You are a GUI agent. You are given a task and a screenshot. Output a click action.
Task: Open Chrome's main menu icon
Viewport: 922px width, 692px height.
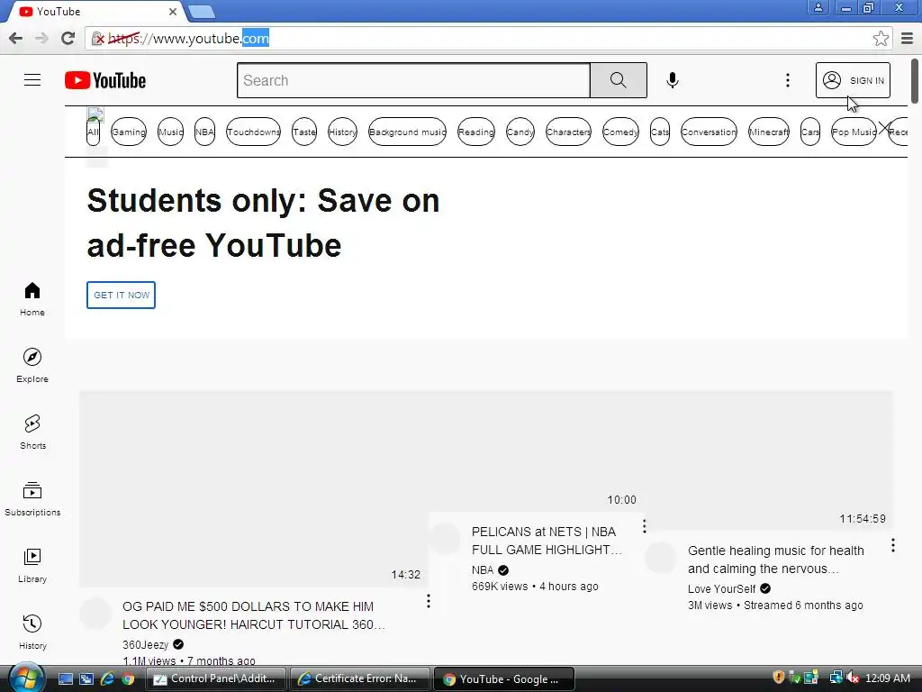pos(908,38)
